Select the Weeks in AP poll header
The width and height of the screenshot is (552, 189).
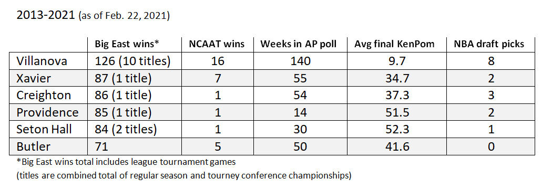(x=298, y=44)
